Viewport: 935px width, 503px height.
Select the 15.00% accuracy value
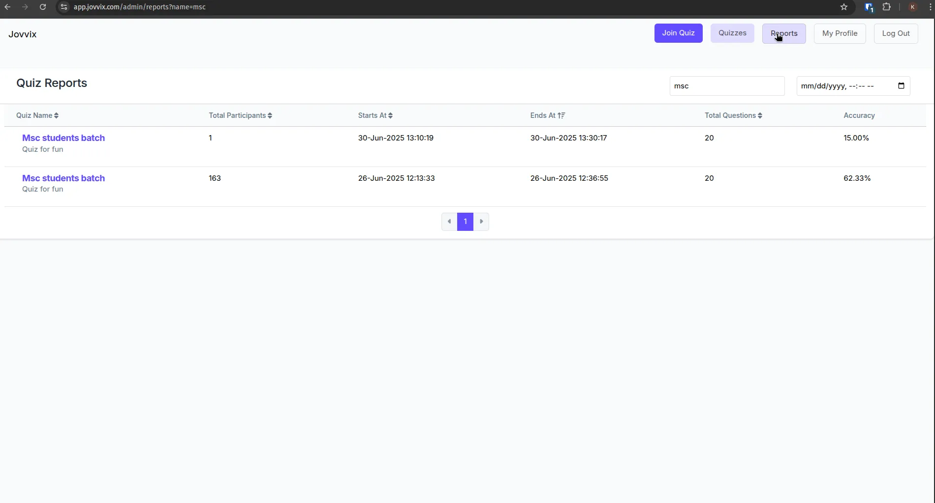(856, 138)
